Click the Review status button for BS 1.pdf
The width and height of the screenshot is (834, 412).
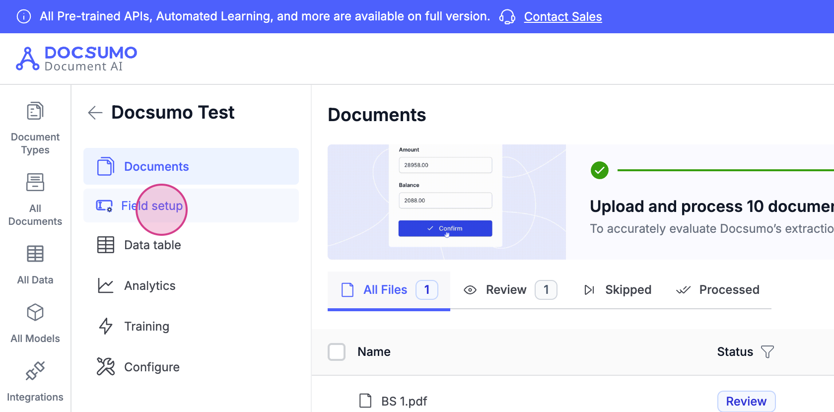click(746, 401)
